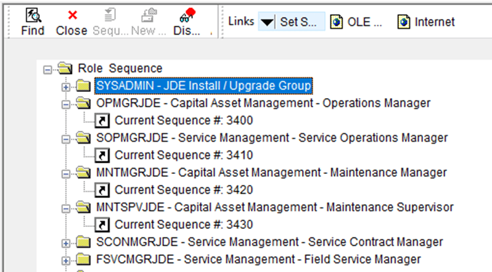Open the Internet link icon

403,22
